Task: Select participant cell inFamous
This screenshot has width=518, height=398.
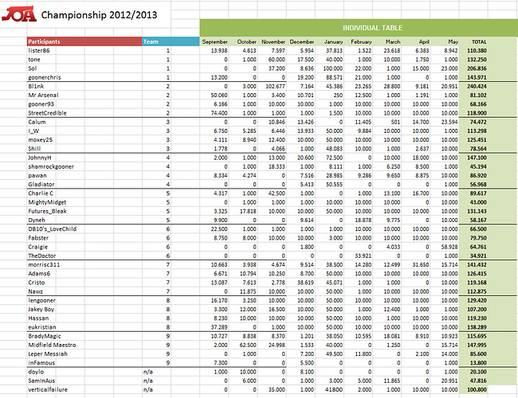Action: 41,362
